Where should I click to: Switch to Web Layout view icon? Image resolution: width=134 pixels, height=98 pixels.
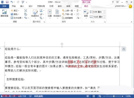point(100,96)
